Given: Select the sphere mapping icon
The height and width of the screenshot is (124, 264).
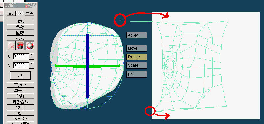Looking at the screenshot, I should pos(30,46).
